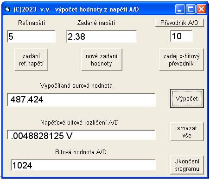Focus the Ref.napětí field containing 5

(31, 36)
